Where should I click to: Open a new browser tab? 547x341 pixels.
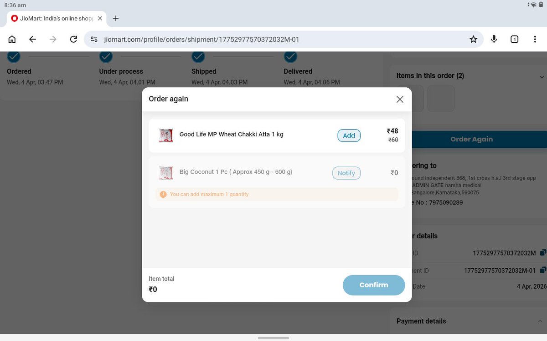click(116, 18)
